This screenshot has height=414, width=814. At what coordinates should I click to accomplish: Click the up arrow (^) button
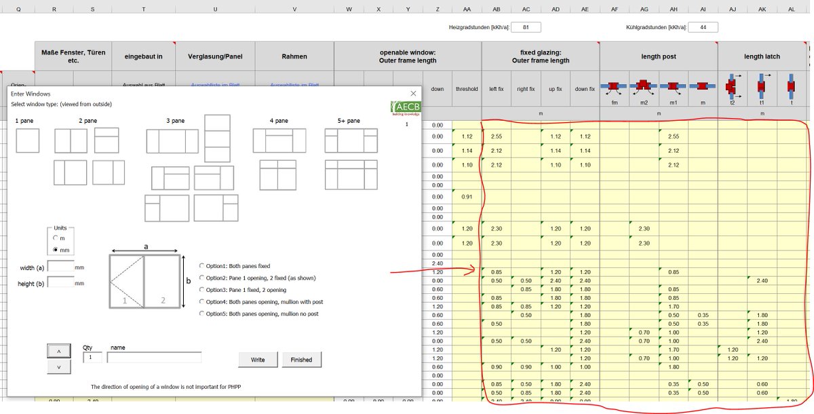click(x=58, y=351)
